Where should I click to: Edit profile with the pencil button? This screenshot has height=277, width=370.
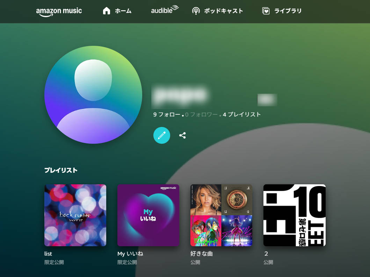[x=162, y=135]
